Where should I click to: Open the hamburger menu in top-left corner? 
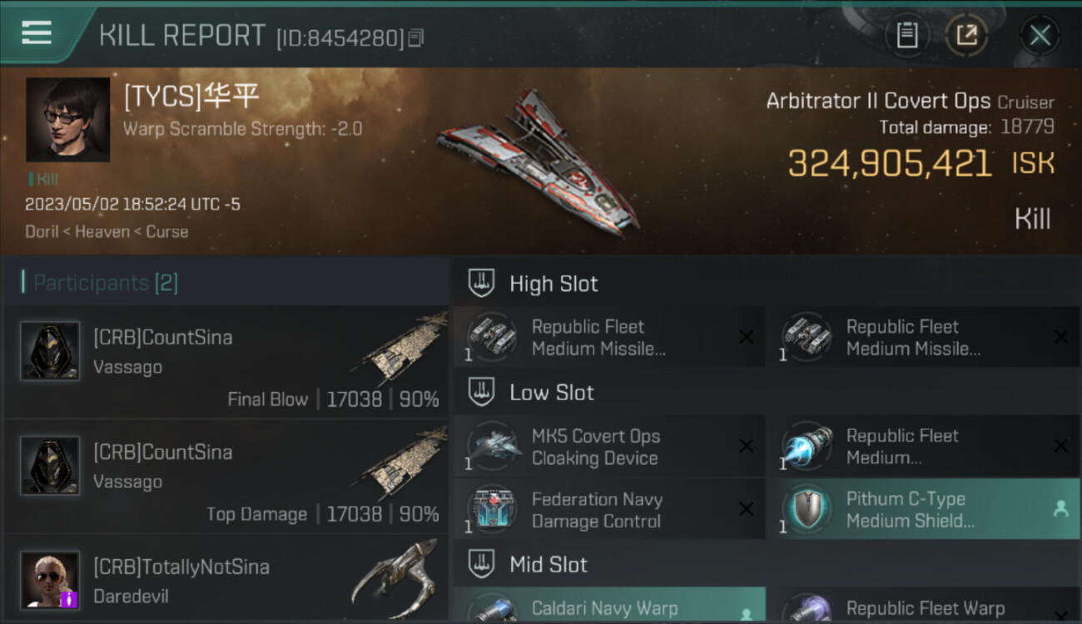click(37, 33)
